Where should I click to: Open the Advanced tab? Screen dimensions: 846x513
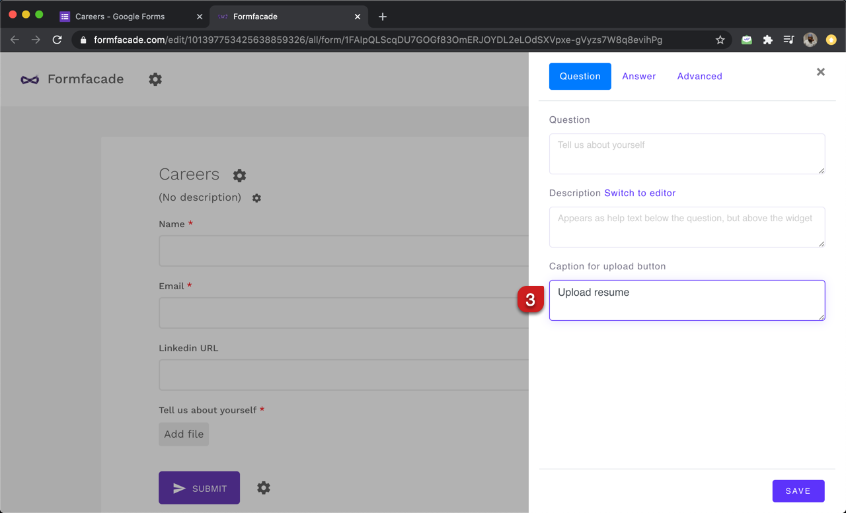699,77
